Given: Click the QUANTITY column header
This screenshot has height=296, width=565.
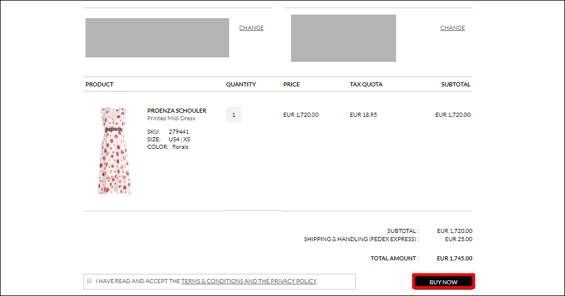Looking at the screenshot, I should click(241, 85).
